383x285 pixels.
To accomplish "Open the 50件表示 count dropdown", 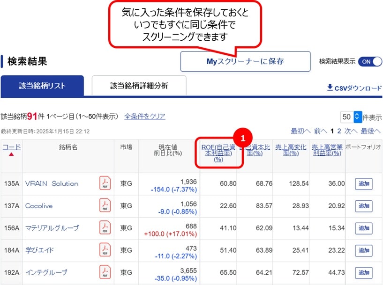I will (352, 117).
